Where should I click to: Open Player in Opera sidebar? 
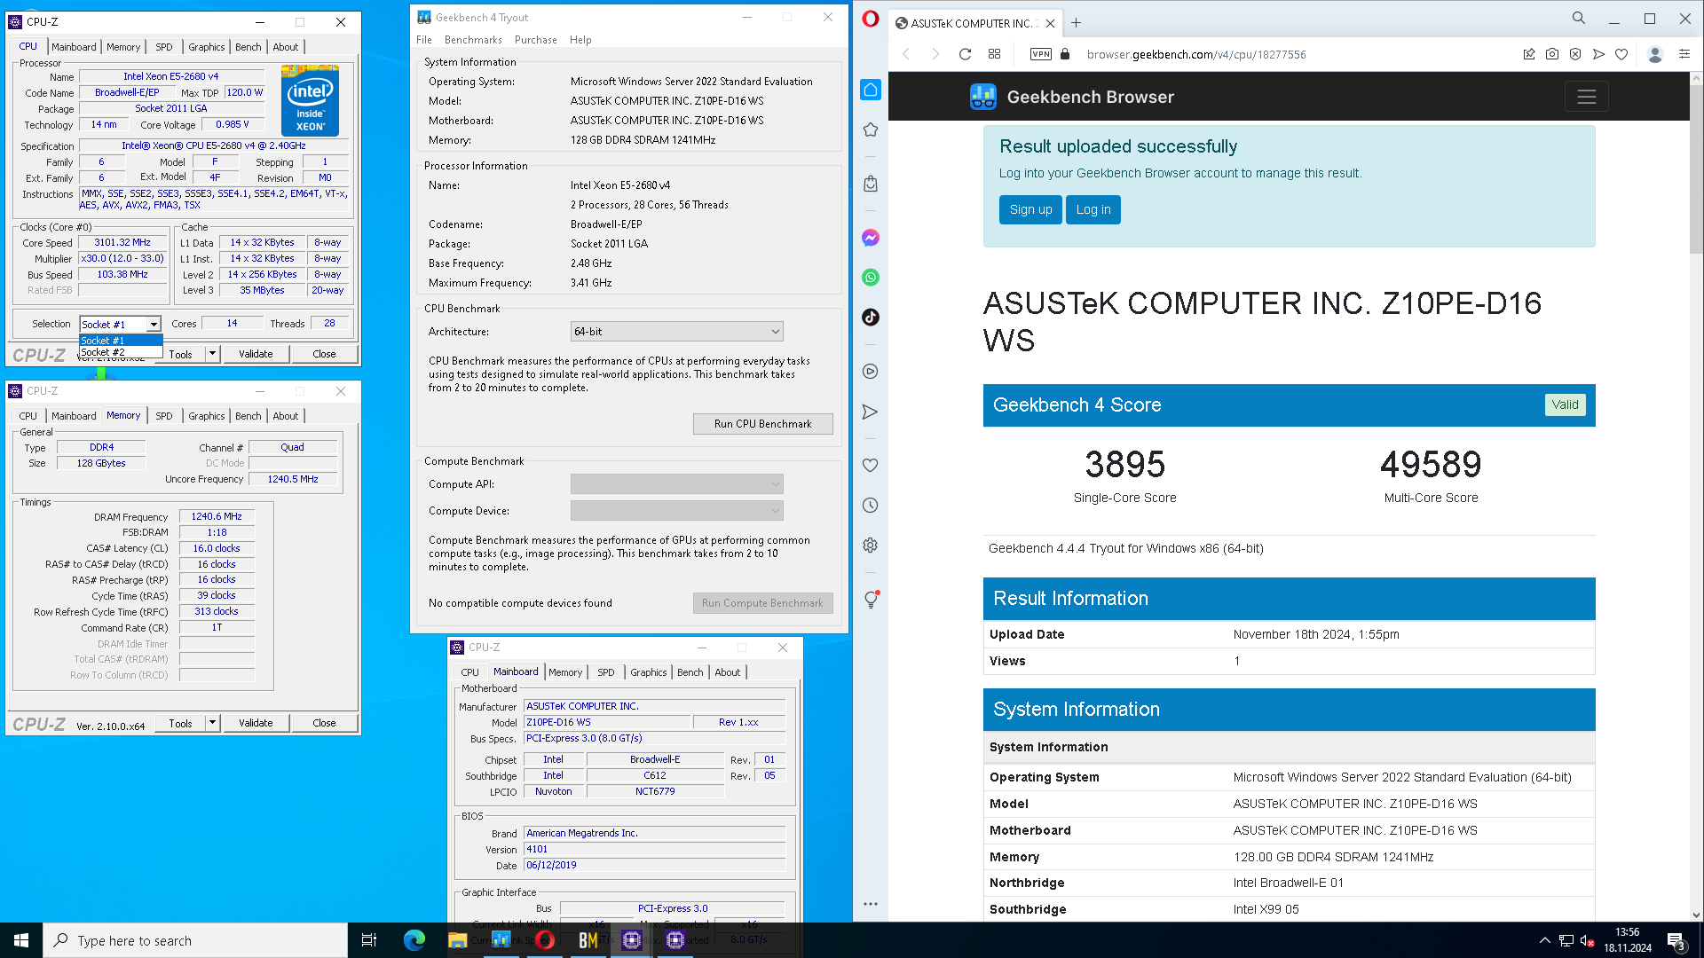click(x=871, y=372)
